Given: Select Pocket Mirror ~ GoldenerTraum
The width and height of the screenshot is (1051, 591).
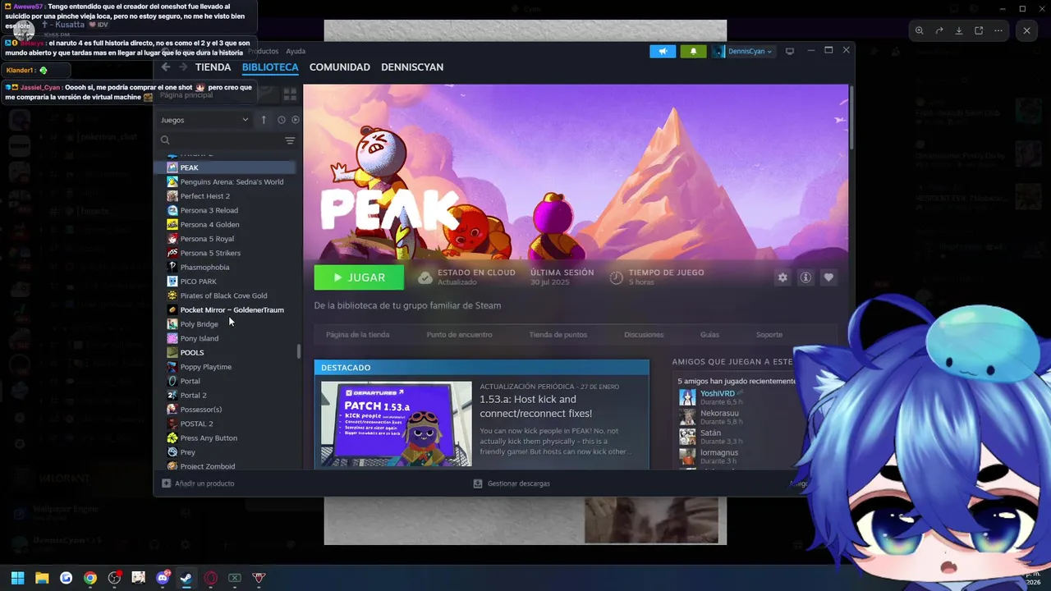Looking at the screenshot, I should (x=230, y=309).
